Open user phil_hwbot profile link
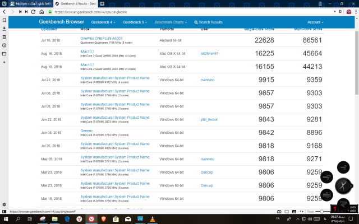Viewport: 359px width, 224px height. click(209, 119)
